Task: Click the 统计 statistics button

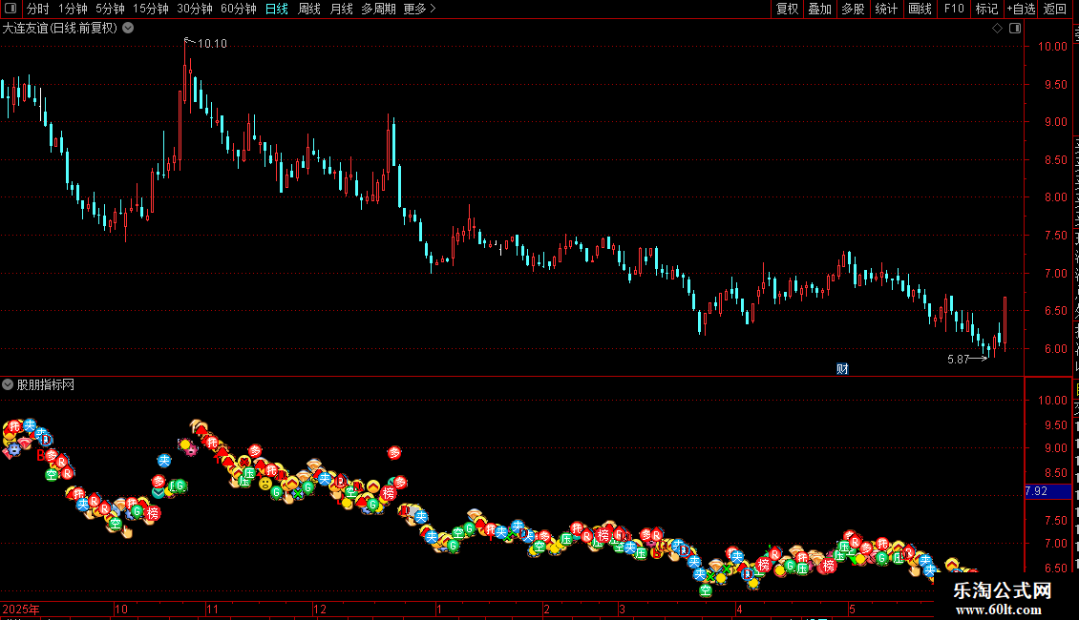Action: click(886, 9)
